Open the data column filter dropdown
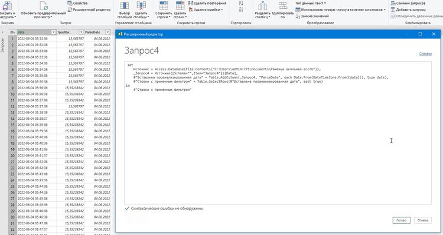This screenshot has width=443, height=235. pos(53,32)
